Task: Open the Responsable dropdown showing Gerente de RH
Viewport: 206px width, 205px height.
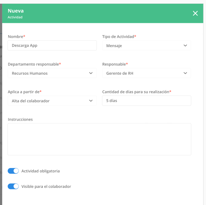Action: [146, 73]
